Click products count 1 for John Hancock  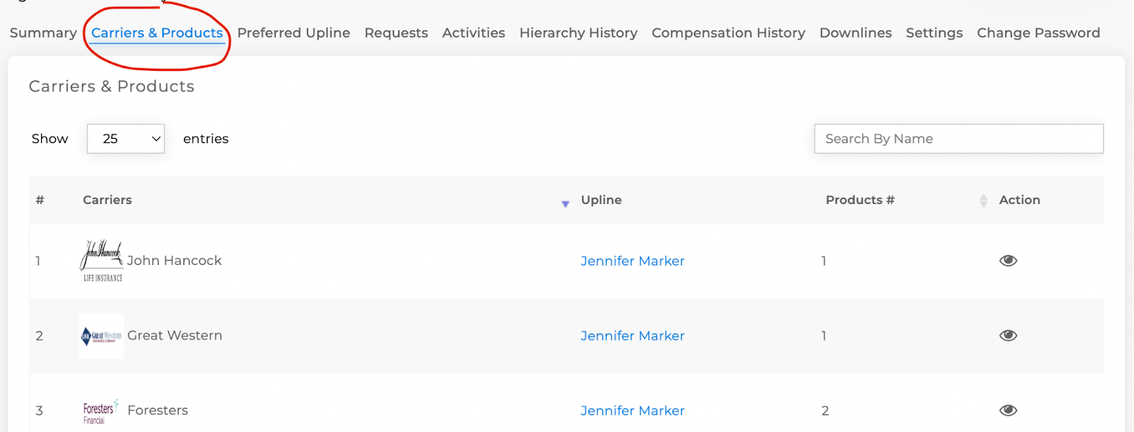[824, 261]
